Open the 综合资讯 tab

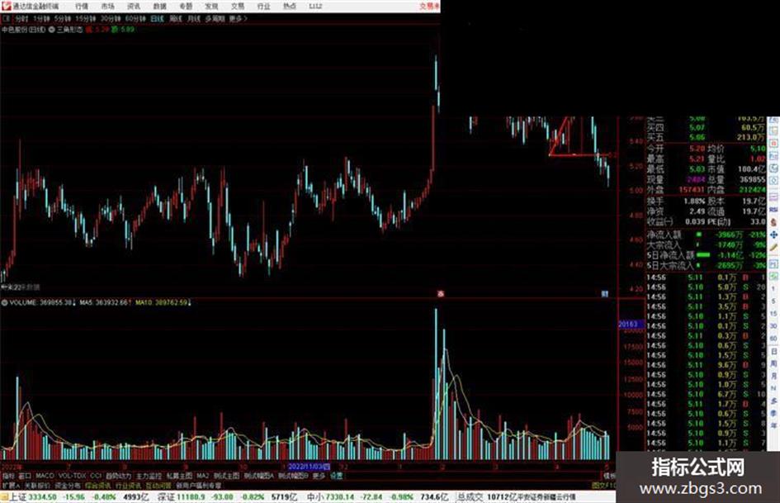point(98,485)
